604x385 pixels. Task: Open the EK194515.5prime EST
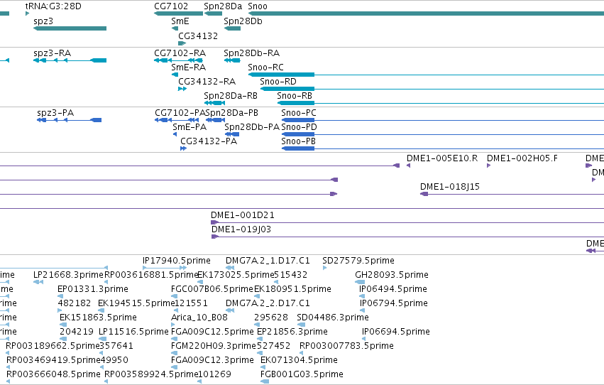(101, 310)
